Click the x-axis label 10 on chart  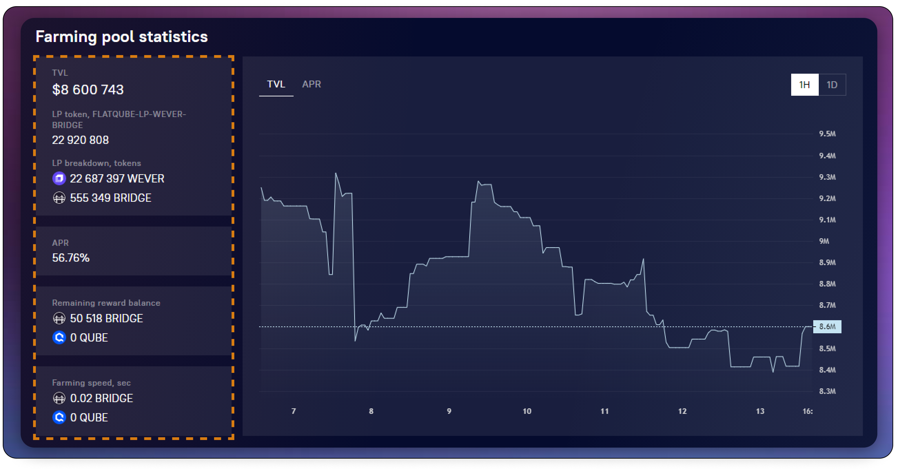pos(527,411)
